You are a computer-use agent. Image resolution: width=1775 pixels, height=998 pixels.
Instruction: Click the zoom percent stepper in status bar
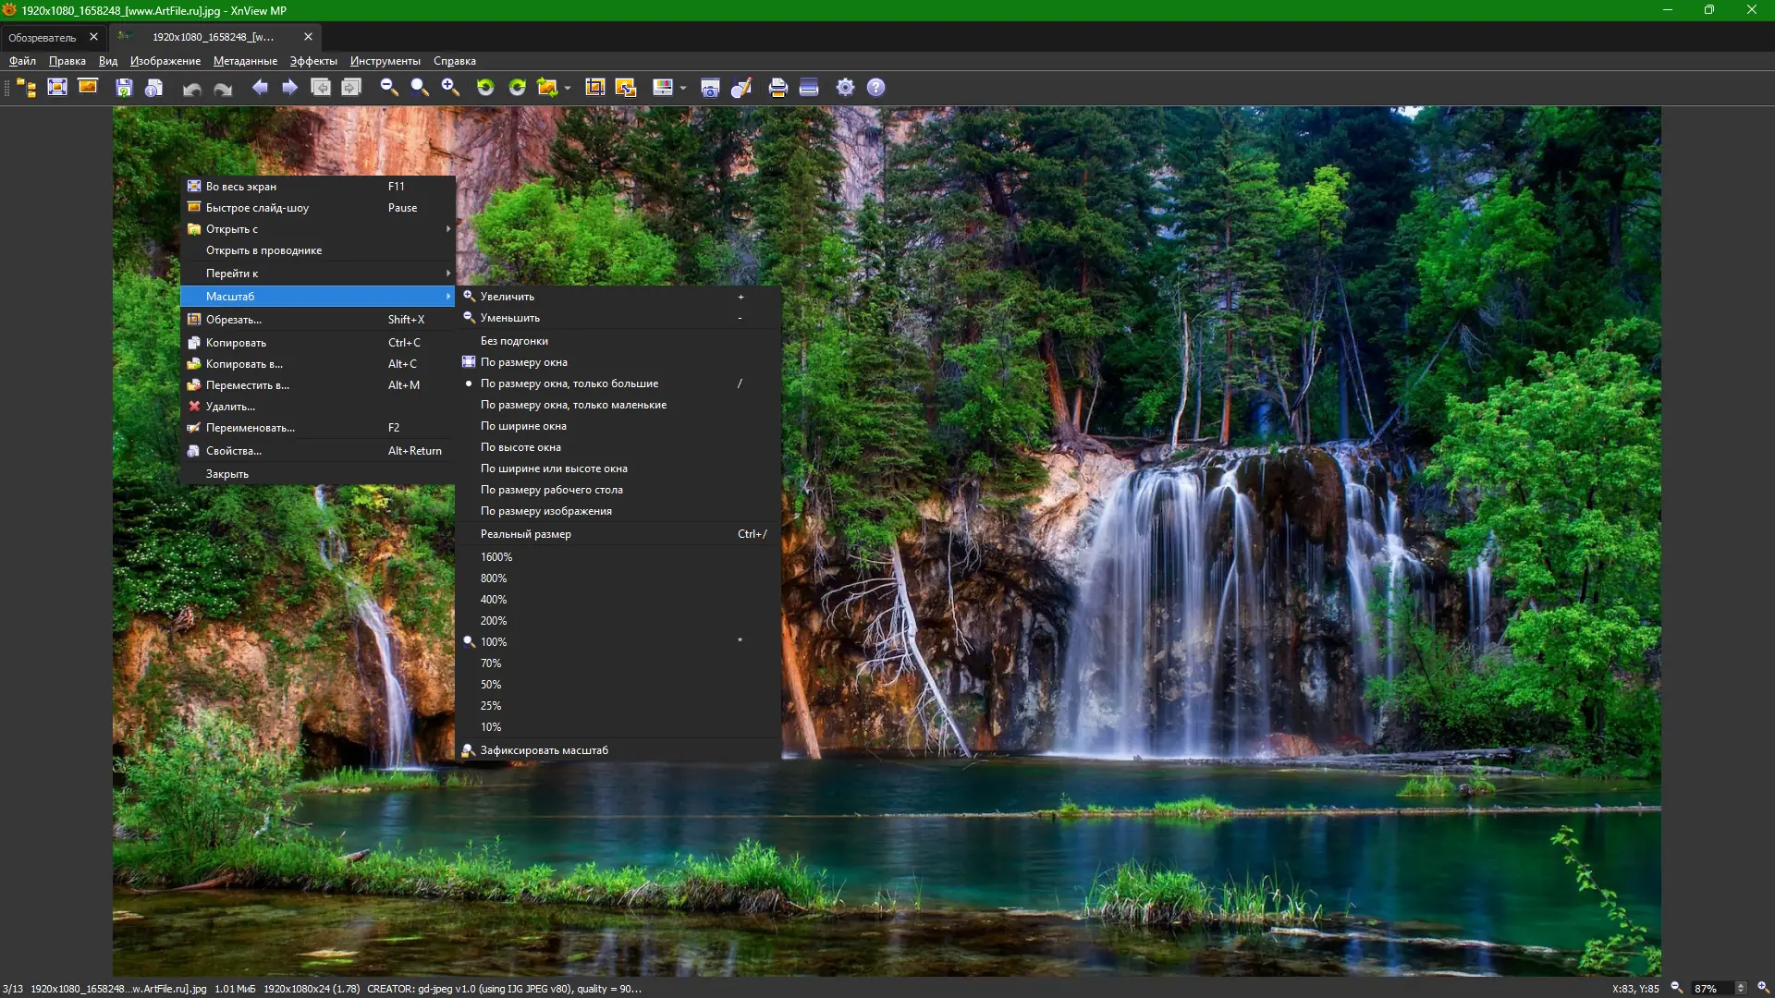(x=1741, y=988)
